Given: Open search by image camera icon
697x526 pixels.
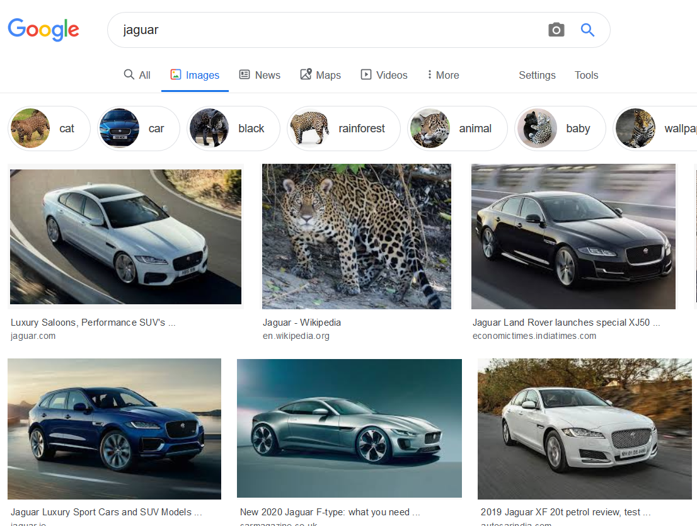Looking at the screenshot, I should [x=556, y=30].
